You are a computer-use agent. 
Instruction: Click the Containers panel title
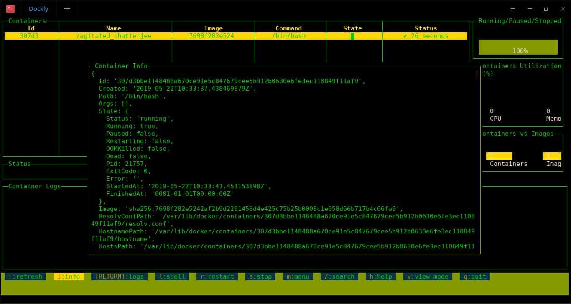click(27, 21)
